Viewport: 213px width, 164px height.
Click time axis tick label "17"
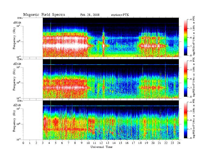[x=133, y=143]
